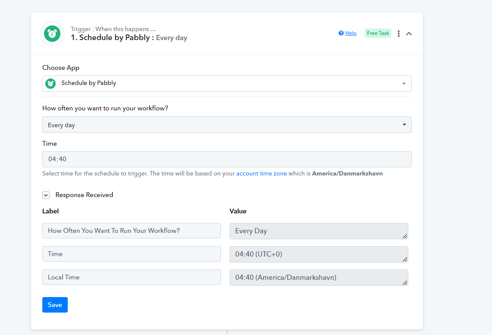The height and width of the screenshot is (335, 492).
Task: Open the 'Every day' frequency dropdown
Action: (x=227, y=125)
